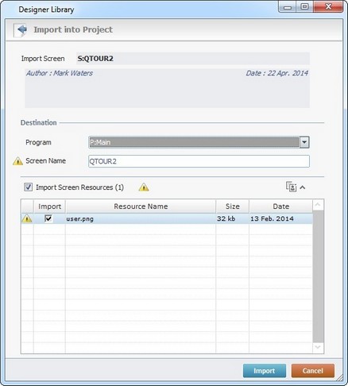Click the Resource Name column header
The height and width of the screenshot is (386, 348).
pyautogui.click(x=141, y=207)
